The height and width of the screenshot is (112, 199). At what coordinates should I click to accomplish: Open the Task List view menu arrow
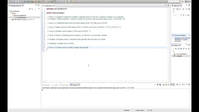click(174, 12)
